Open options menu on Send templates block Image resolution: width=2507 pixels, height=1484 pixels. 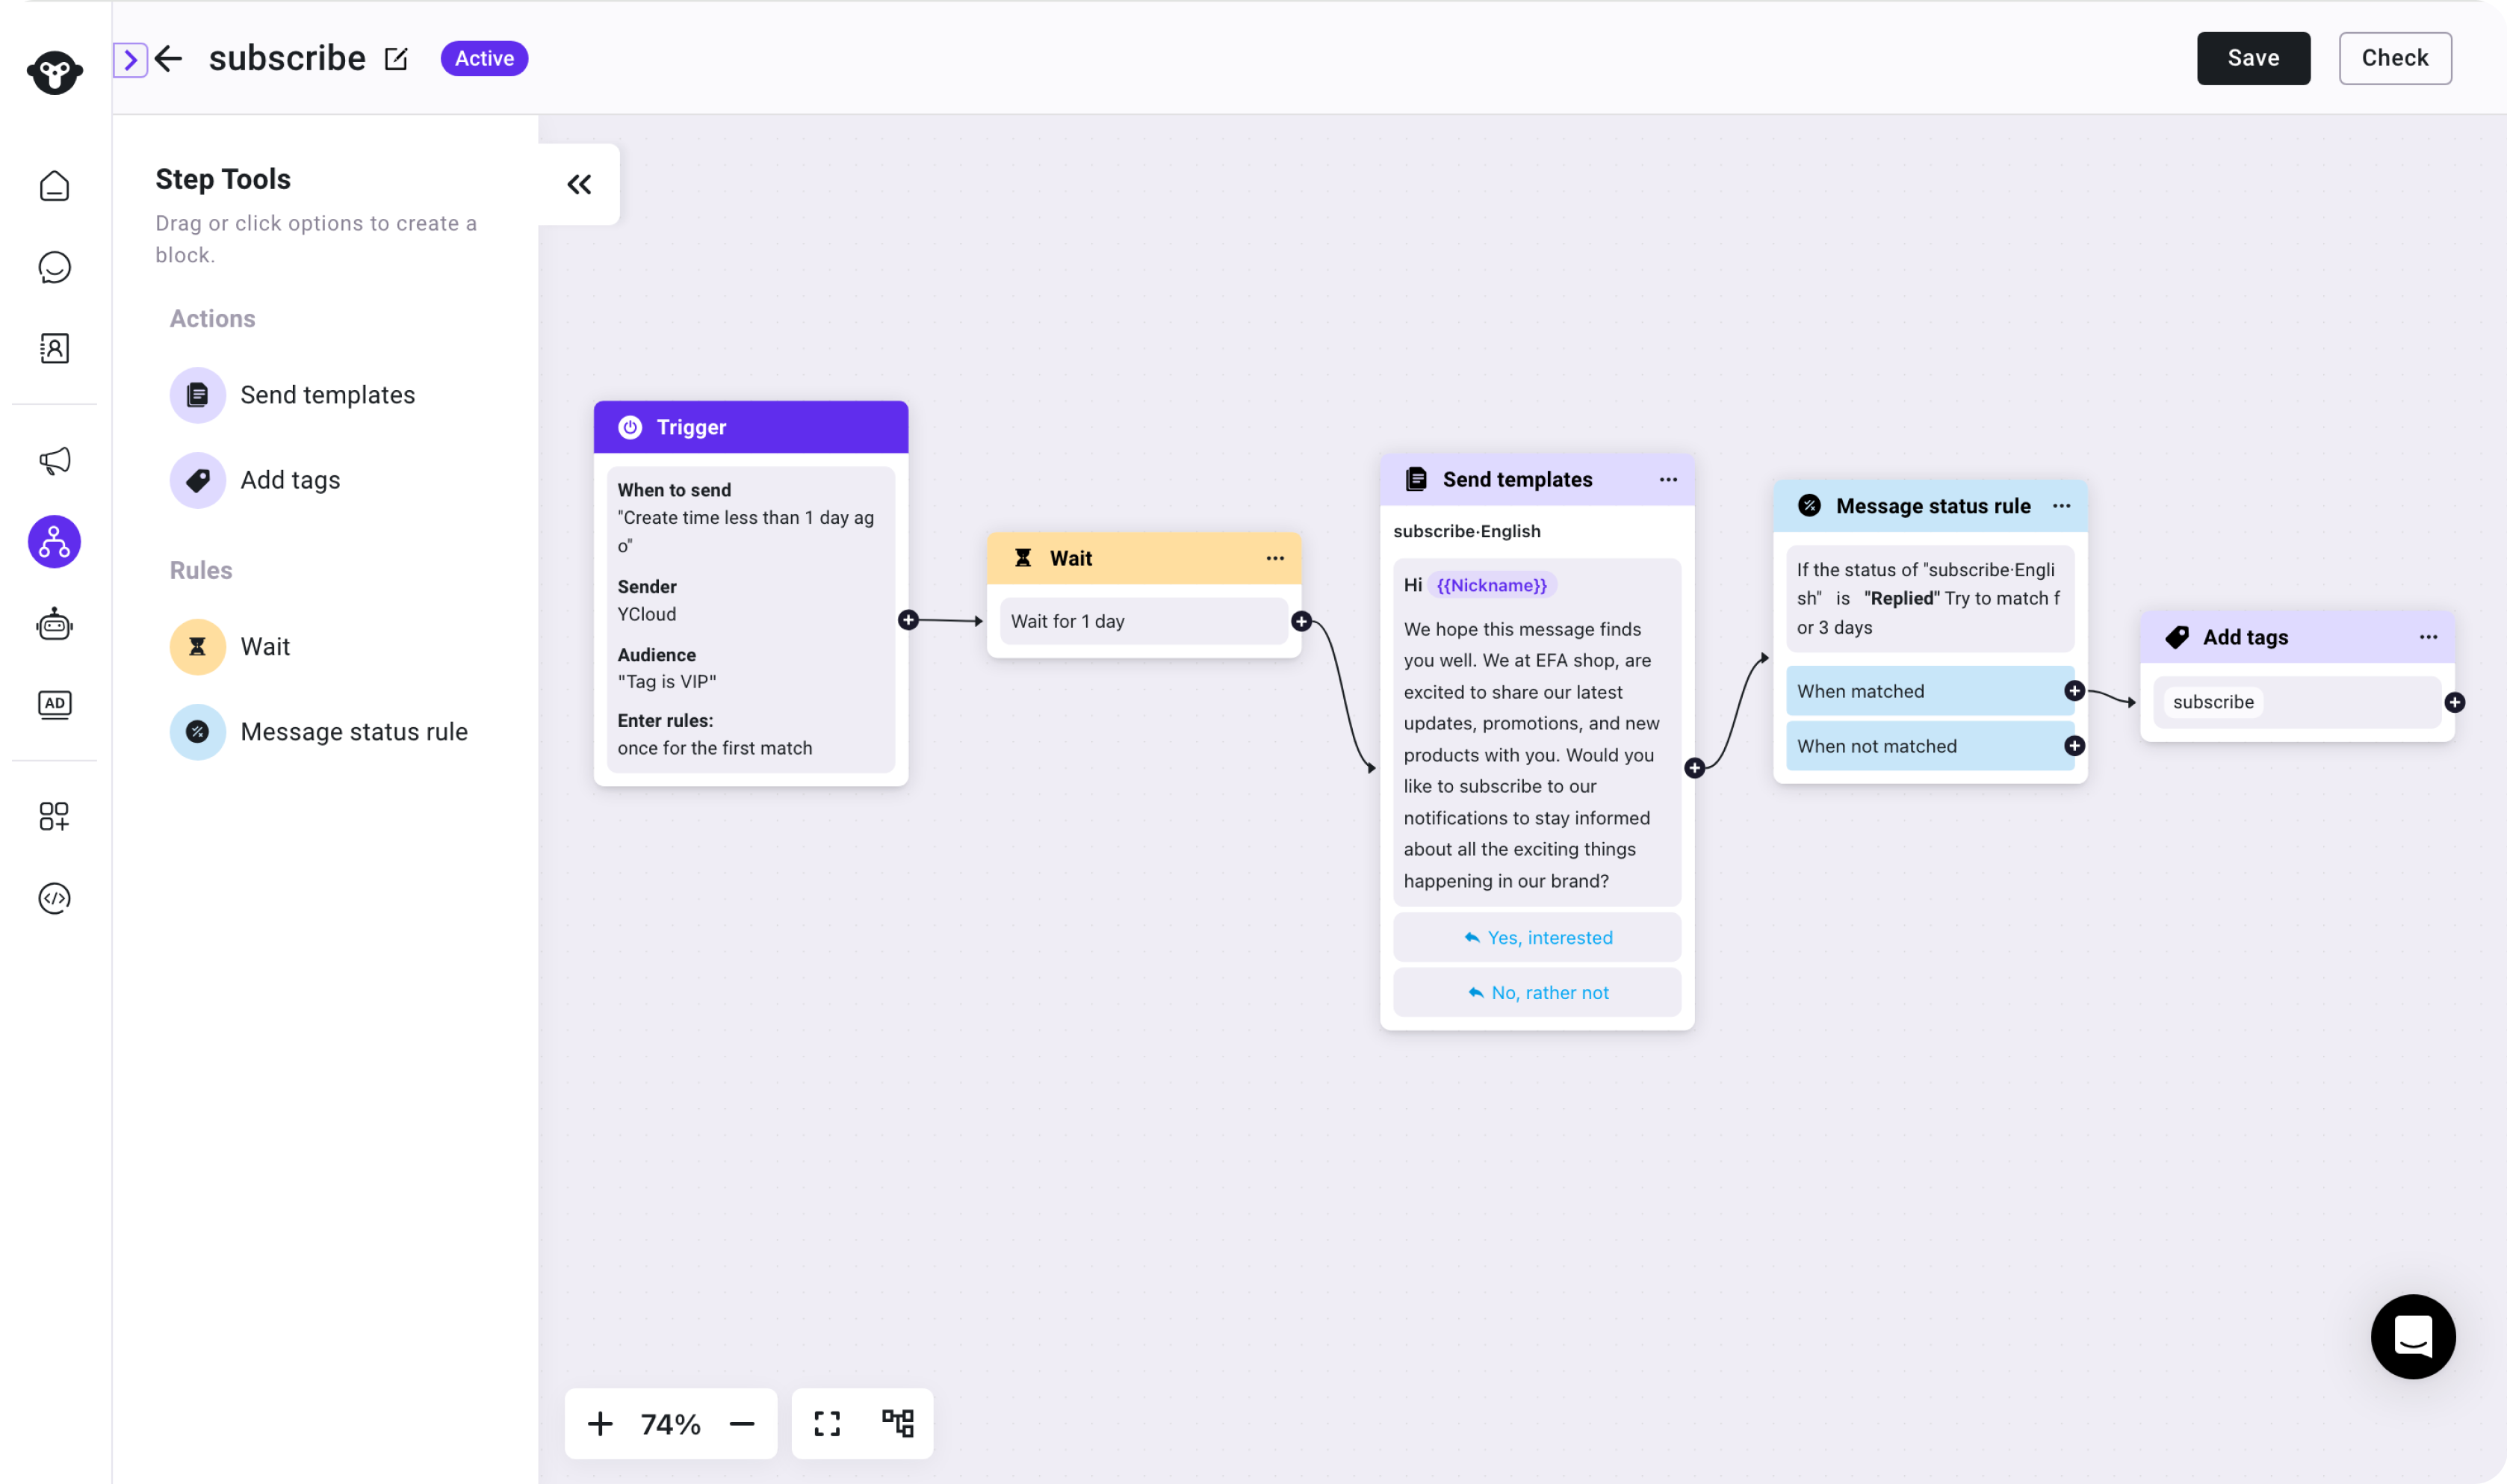1667,479
